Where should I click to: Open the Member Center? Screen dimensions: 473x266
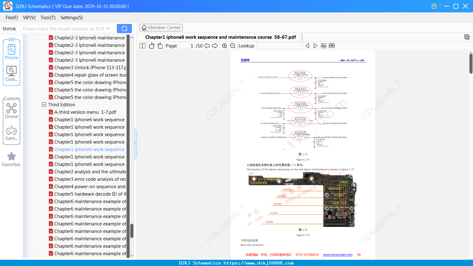[x=161, y=28]
